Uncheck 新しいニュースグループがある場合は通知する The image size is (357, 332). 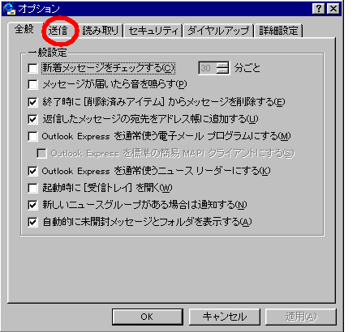32,205
